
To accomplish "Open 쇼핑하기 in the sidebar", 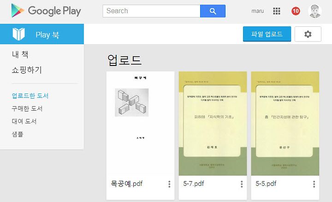I will pos(27,70).
